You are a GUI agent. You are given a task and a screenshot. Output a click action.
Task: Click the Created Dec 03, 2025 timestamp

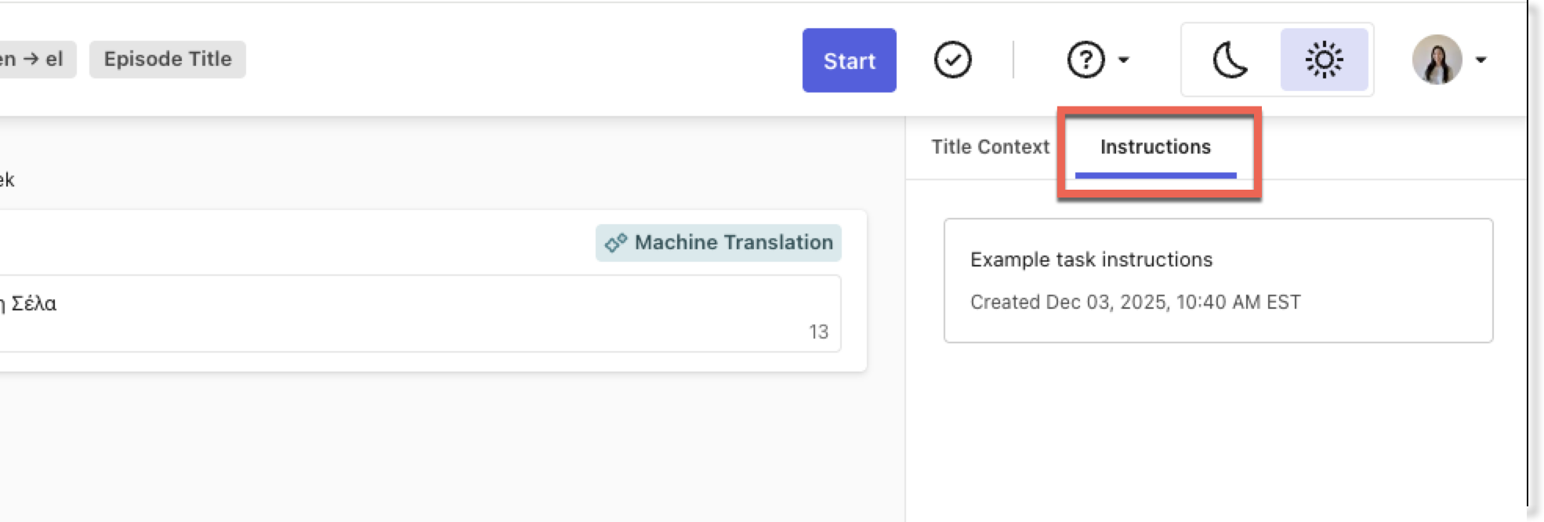pyautogui.click(x=1135, y=303)
